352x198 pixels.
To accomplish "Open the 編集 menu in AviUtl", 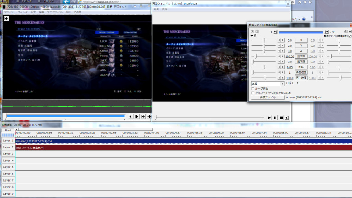I will [41, 12].
